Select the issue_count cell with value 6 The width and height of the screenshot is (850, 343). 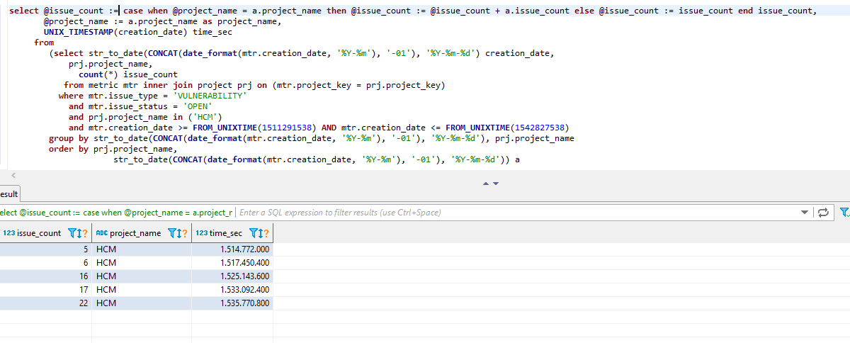click(46, 262)
